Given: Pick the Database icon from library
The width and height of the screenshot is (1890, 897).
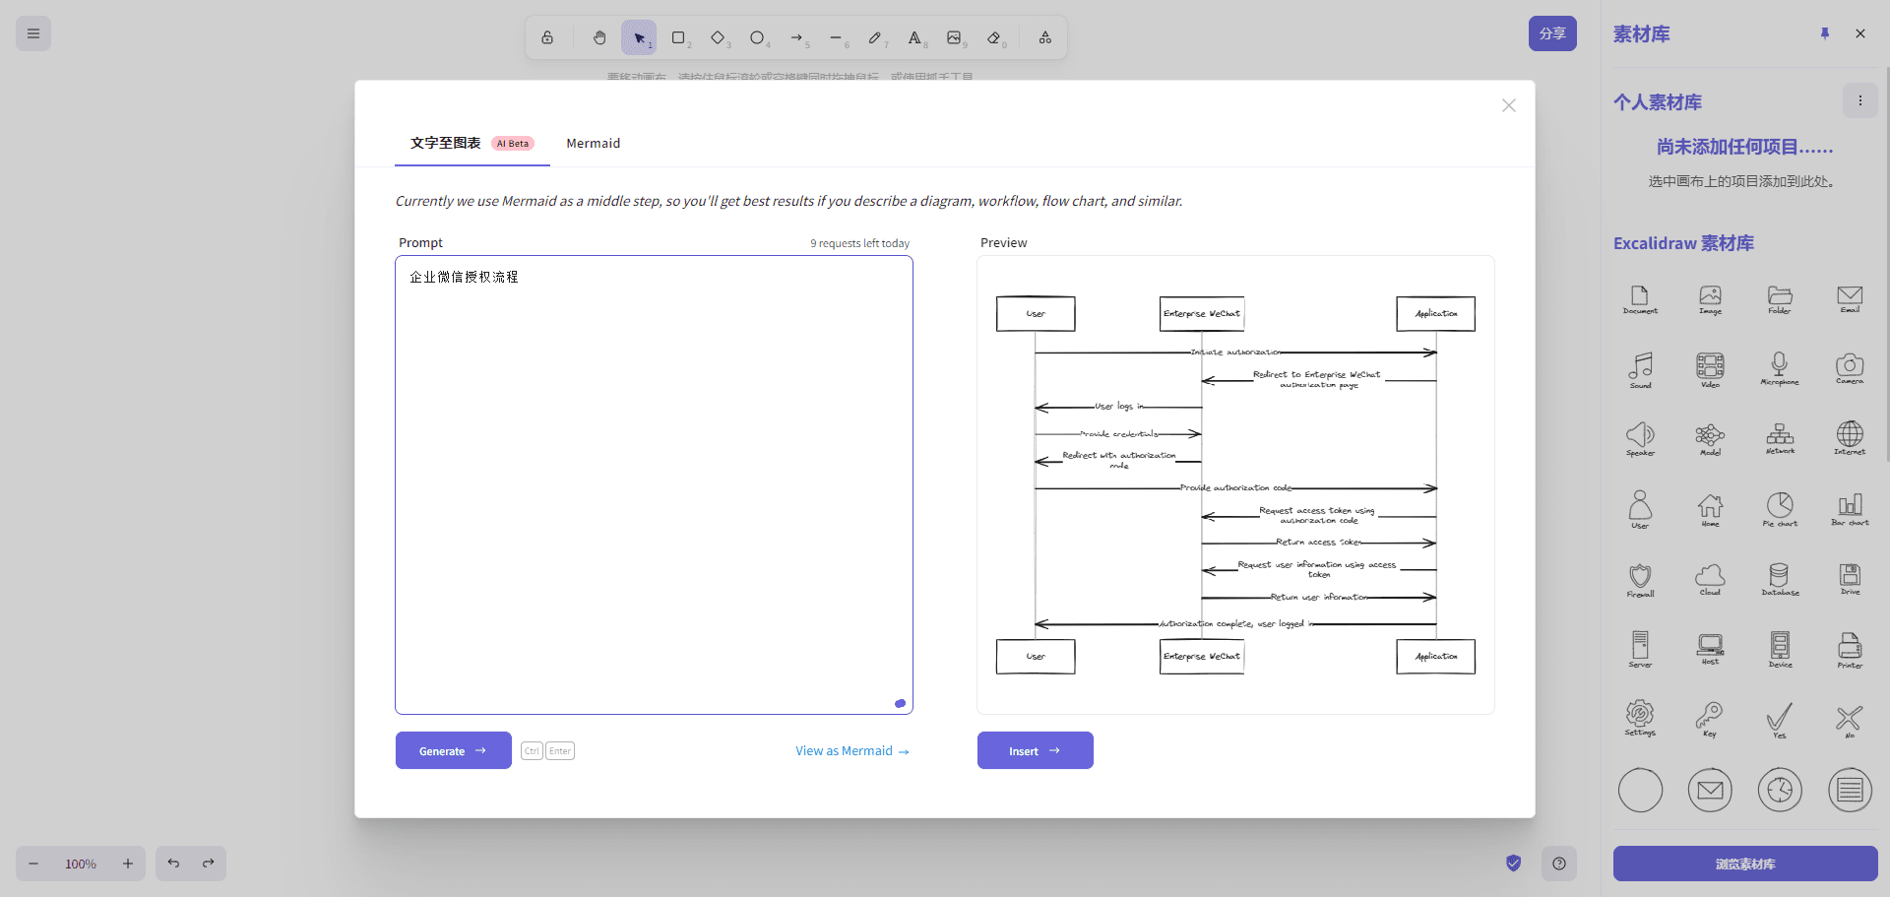Looking at the screenshot, I should [x=1780, y=579].
